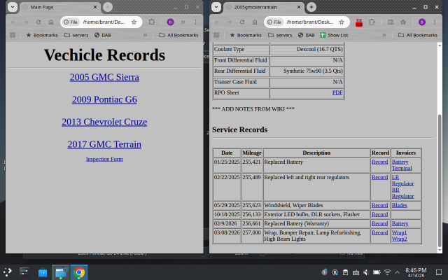The width and height of the screenshot is (448, 280).
Task: Star the 2005gmcsierramain page in address bar
Action: (342, 22)
